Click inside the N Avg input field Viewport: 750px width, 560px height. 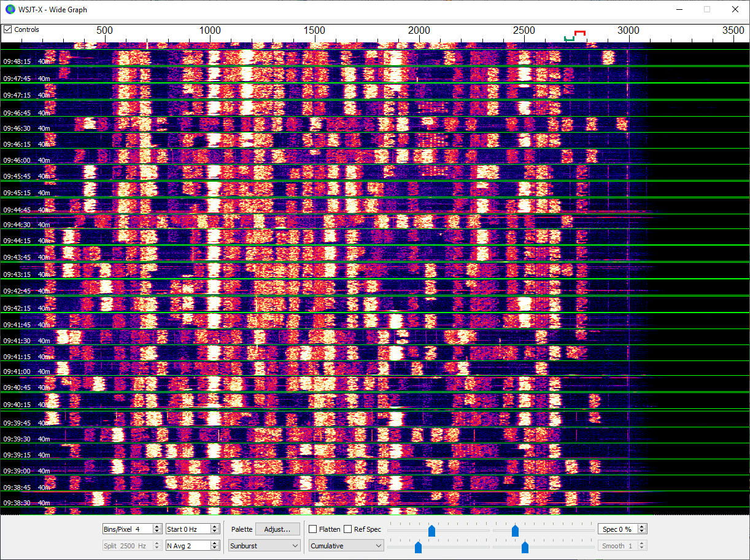point(187,546)
